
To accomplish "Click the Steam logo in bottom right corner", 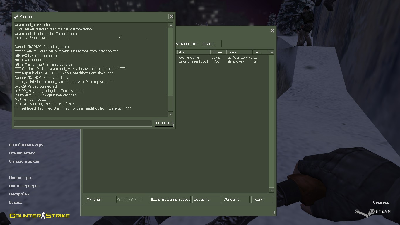I will coord(373,212).
